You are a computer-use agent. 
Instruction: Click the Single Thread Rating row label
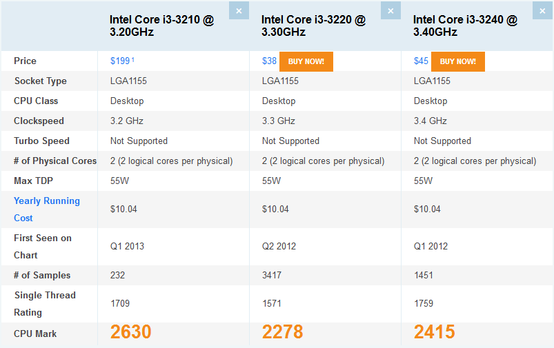pos(45,304)
